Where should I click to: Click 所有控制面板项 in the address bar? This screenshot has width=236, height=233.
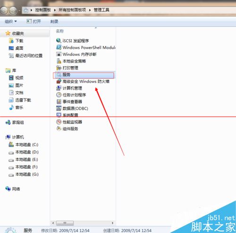click(x=72, y=10)
